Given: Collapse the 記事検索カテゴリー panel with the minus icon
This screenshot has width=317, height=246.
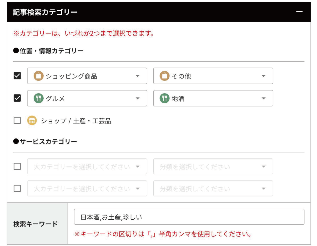Looking at the screenshot, I should click(299, 12).
